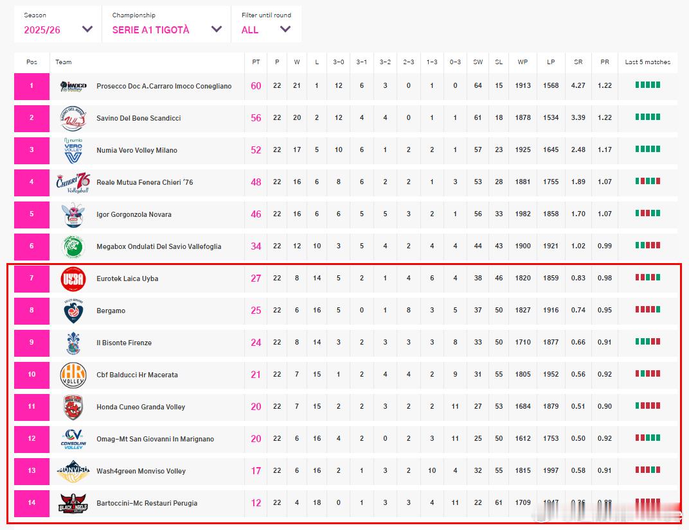Click the Savino Del Bene Scandicci logo
The image size is (689, 530).
[73, 118]
